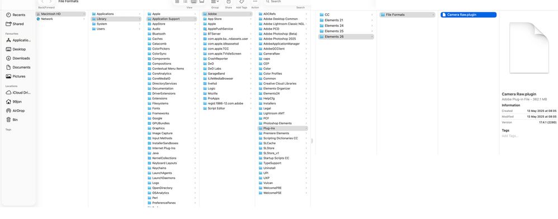Viewport: 558px width, 219px height.
Task: Select the Elements 24 folder
Action: pyautogui.click(x=346, y=26)
